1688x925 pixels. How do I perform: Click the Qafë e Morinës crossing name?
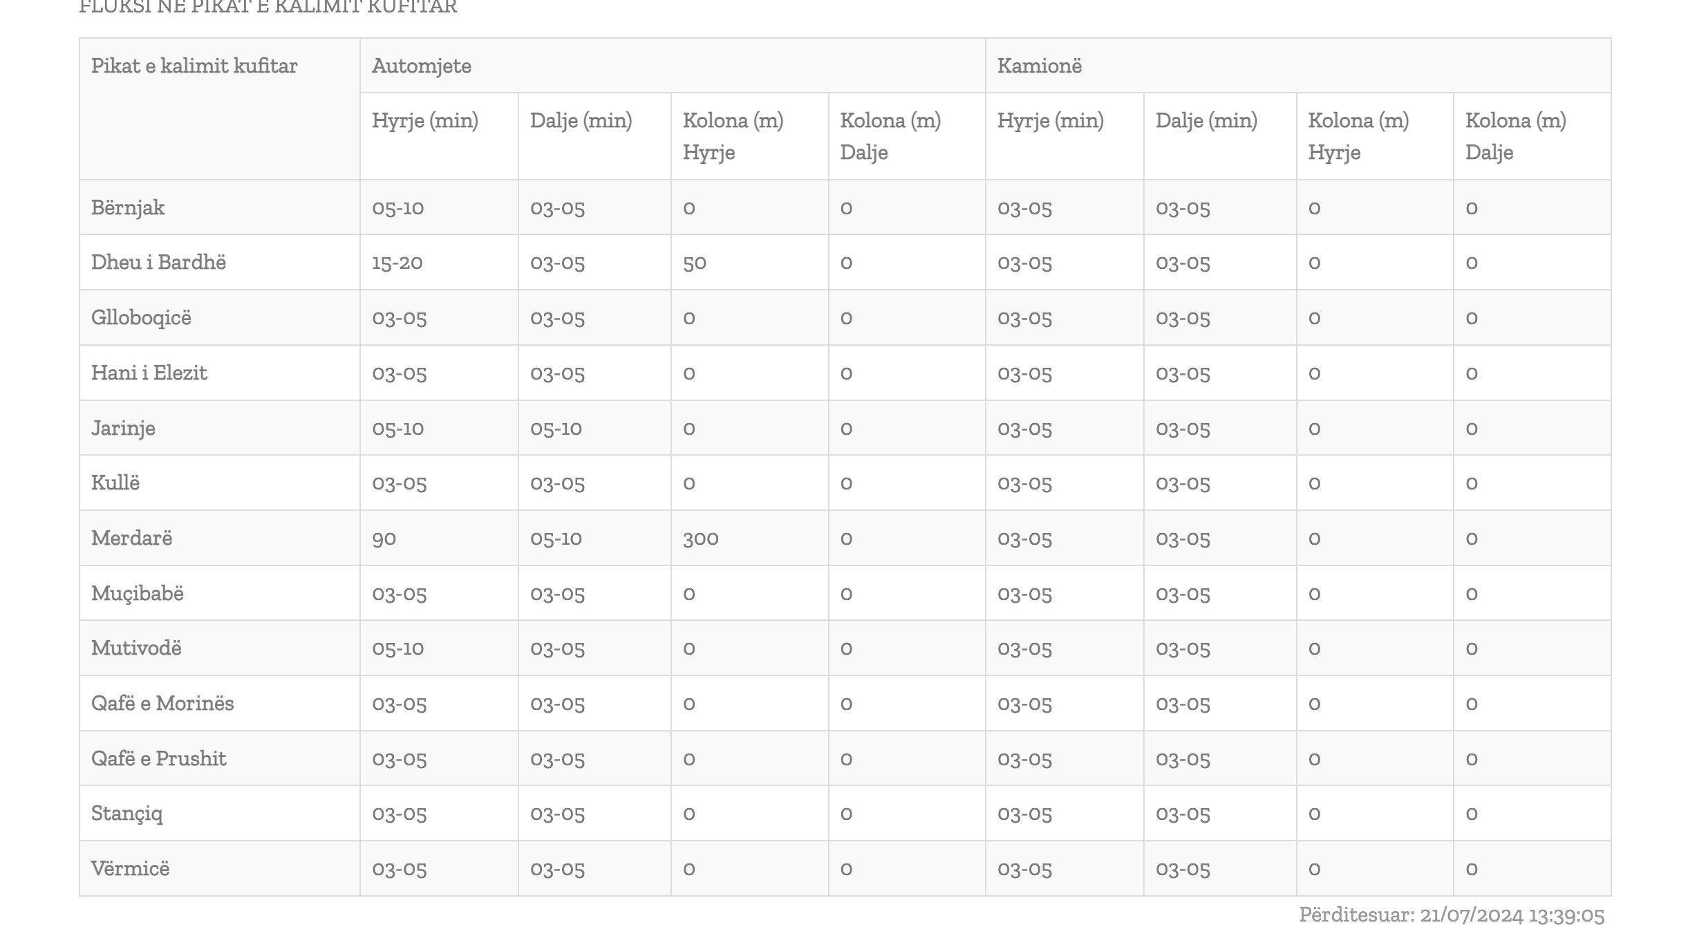(162, 703)
